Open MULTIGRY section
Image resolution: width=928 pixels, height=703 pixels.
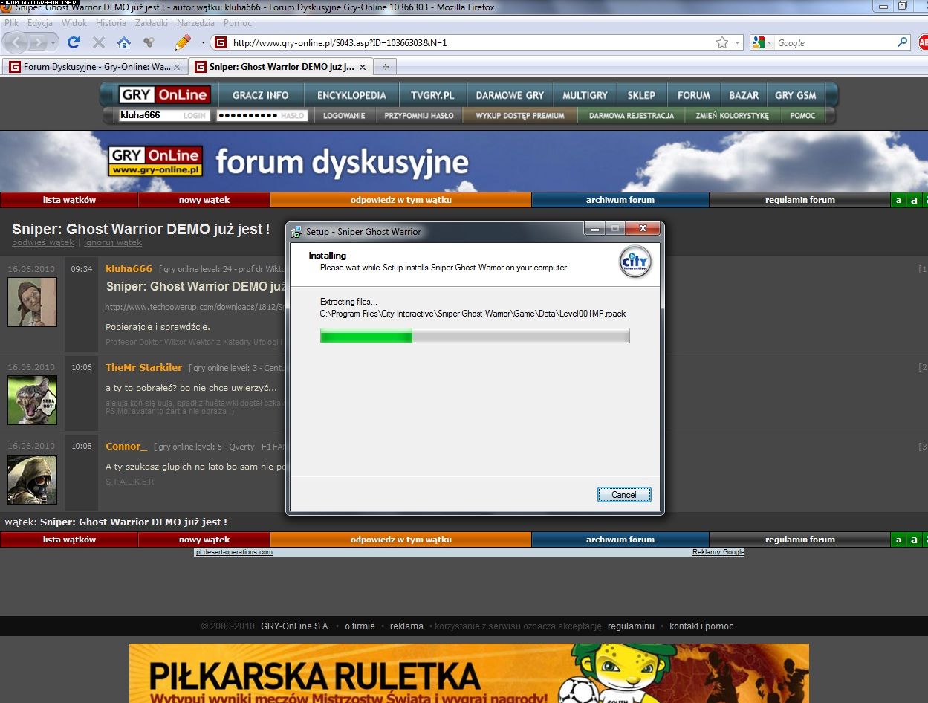(x=585, y=95)
